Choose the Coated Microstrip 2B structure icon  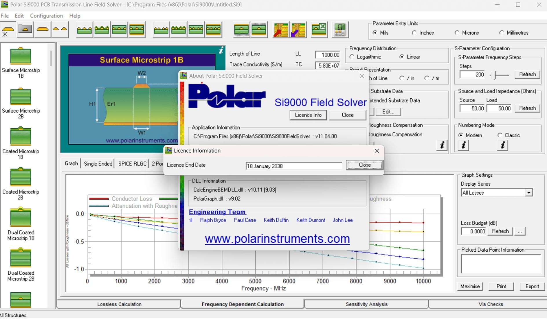21,177
